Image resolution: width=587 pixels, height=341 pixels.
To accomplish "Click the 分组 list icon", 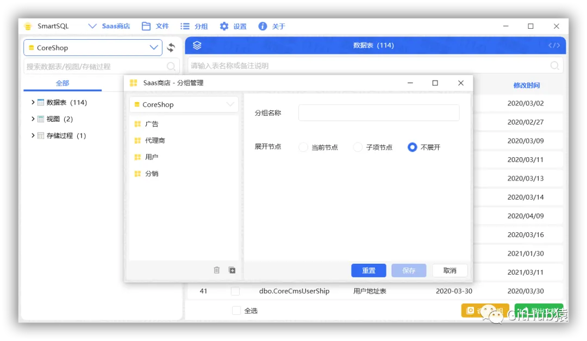I will pos(185,26).
